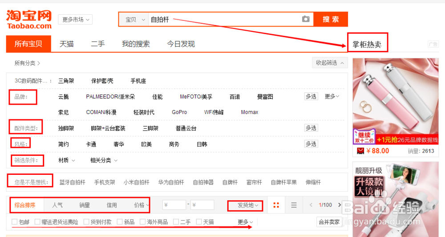The height and width of the screenshot is (237, 445).
Task: Open the 更多市场 dropdown
Action: (76, 20)
